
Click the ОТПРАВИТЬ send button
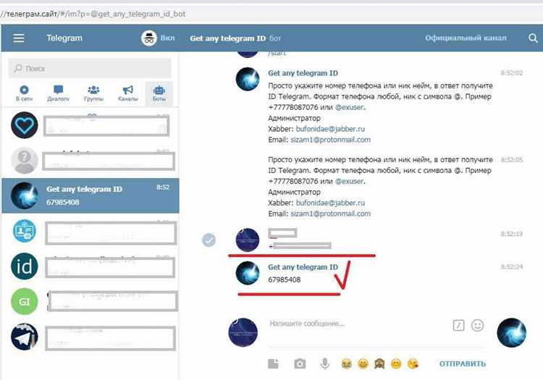[463, 364]
